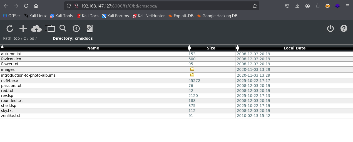The image size is (353, 142).
Task: Open the shell.lsp file link
Action: tap(9, 106)
